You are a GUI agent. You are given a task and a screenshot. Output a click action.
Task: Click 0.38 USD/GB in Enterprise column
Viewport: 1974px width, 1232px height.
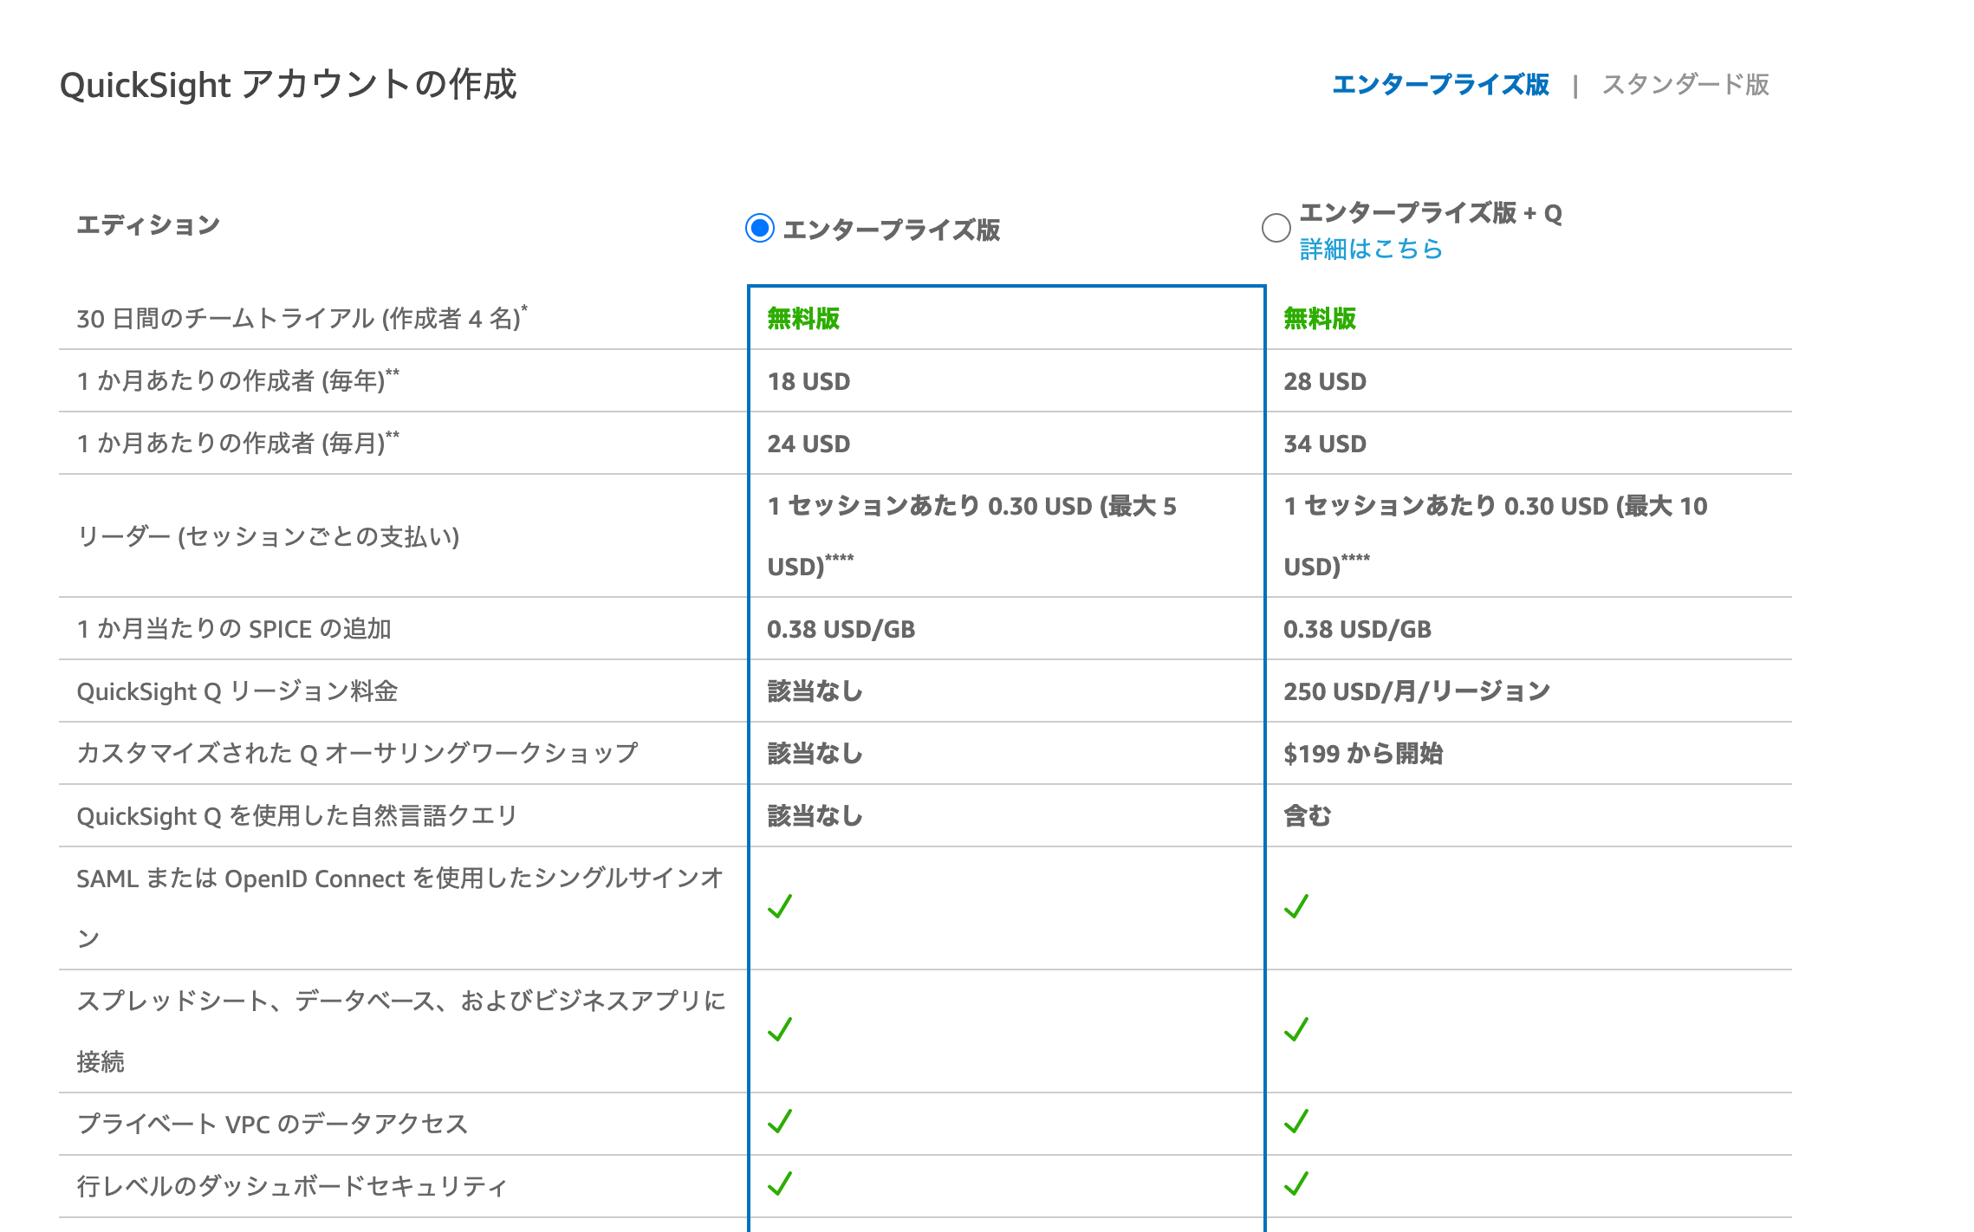(841, 629)
